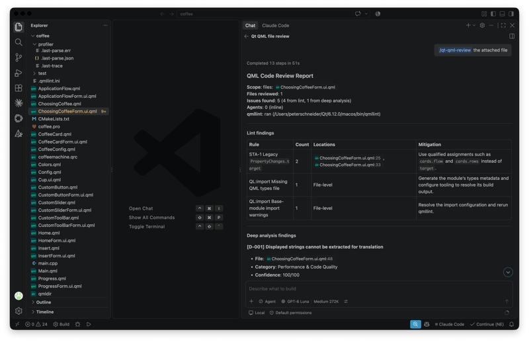Click the hexagon icon below the starburst in activity bar
The width and height of the screenshot is (529, 342).
coord(19,118)
